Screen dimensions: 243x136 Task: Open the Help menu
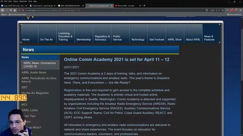click(x=35, y=1)
